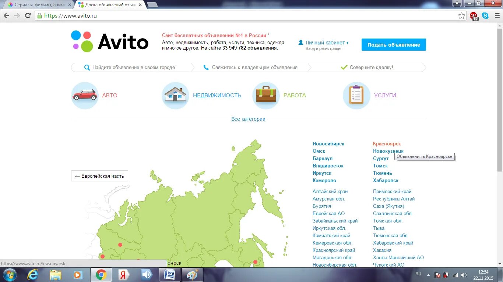Open Microsoft Word from taskbar

[x=170, y=275]
